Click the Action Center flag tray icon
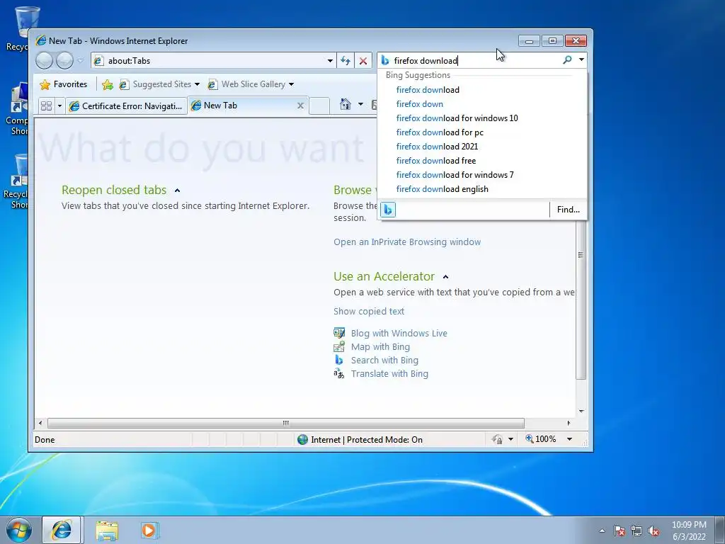The width and height of the screenshot is (725, 544). pyautogui.click(x=619, y=531)
